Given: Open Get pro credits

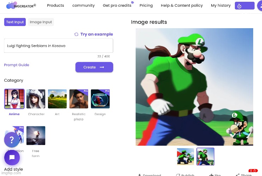Looking at the screenshot, I should click(x=117, y=6).
